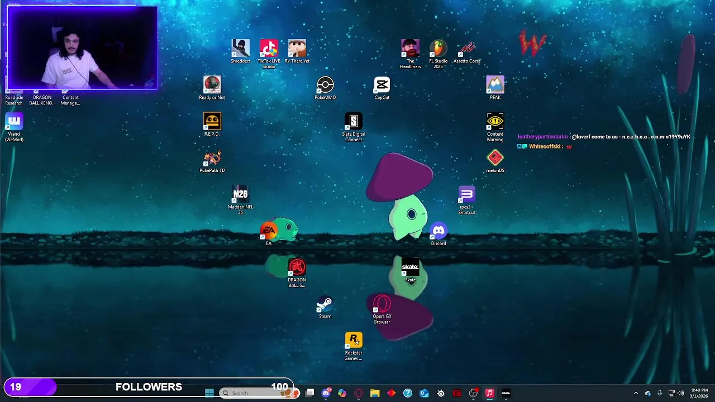The width and height of the screenshot is (715, 402).
Task: Select Wand (WeMod) desktop icon
Action: (14, 127)
